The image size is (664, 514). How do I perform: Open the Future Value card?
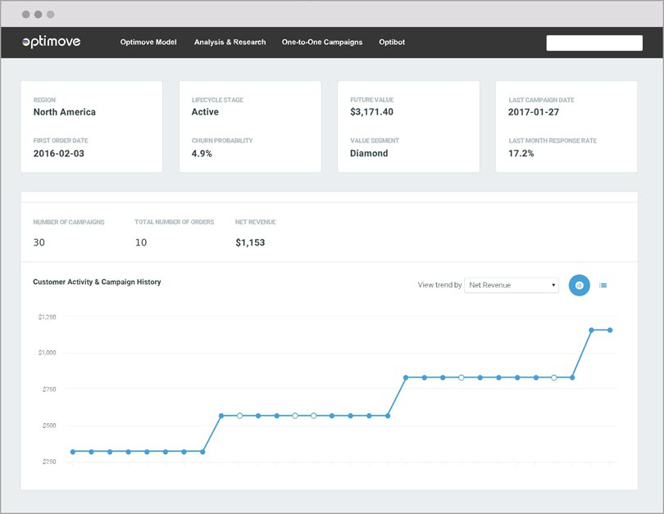click(408, 126)
